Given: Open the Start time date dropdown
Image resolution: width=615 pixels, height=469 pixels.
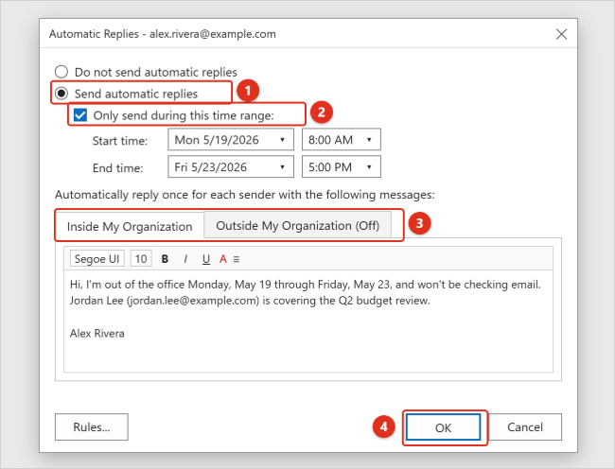Looking at the screenshot, I should point(231,140).
